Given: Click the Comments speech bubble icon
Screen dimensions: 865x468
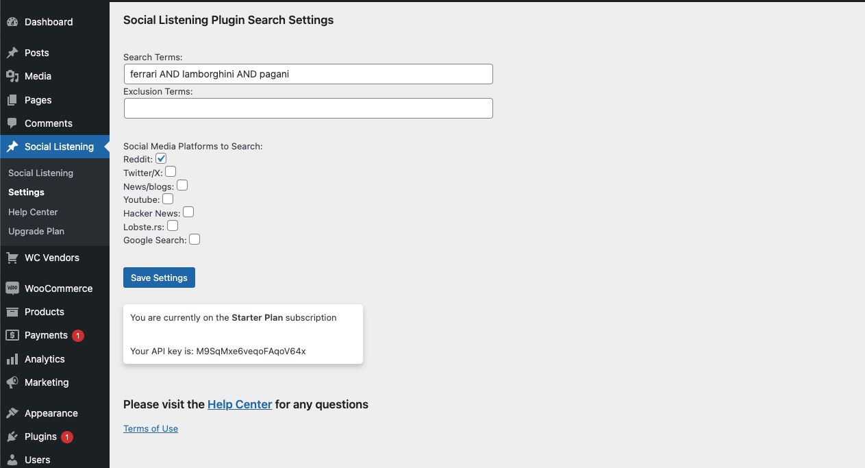Looking at the screenshot, I should [12, 123].
